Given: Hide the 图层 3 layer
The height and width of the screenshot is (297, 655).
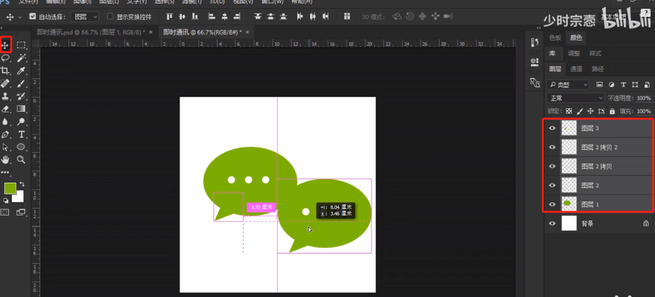Looking at the screenshot, I should 552,129.
